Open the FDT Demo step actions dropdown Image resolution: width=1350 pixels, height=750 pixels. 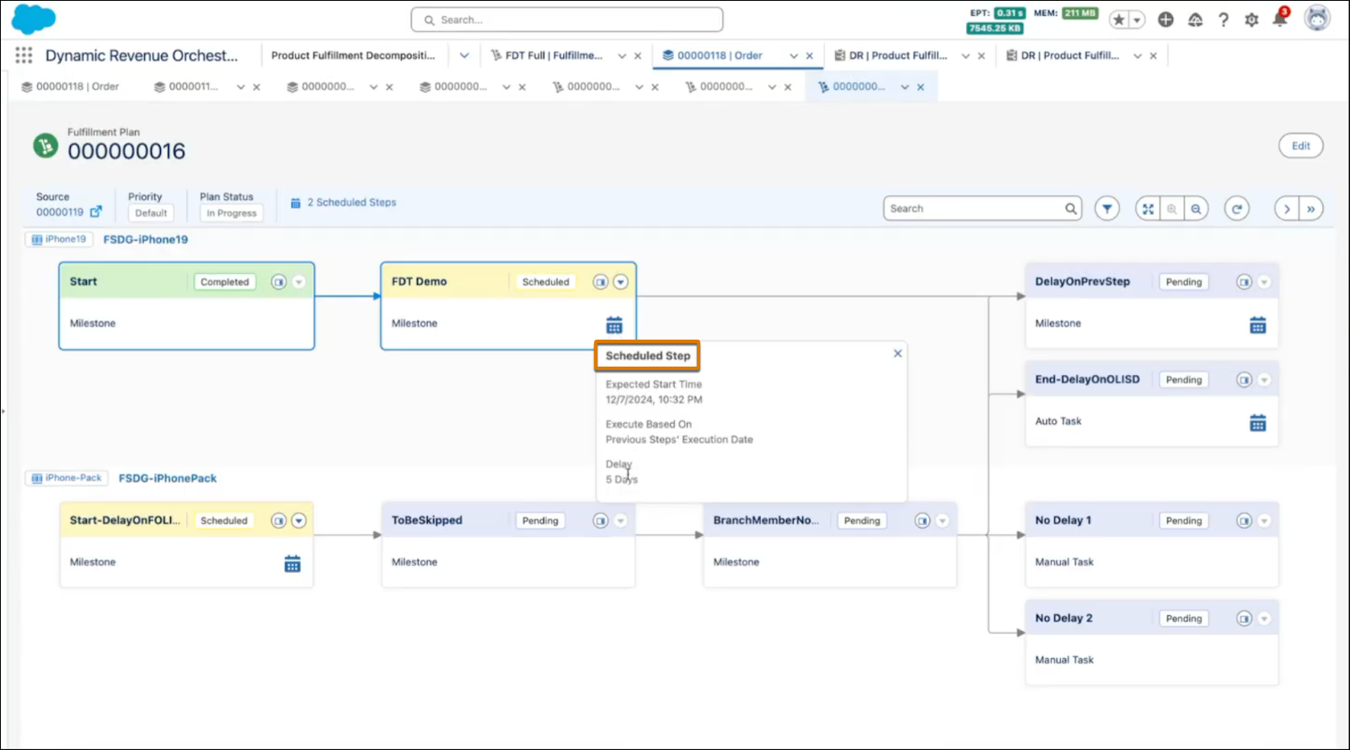point(620,281)
